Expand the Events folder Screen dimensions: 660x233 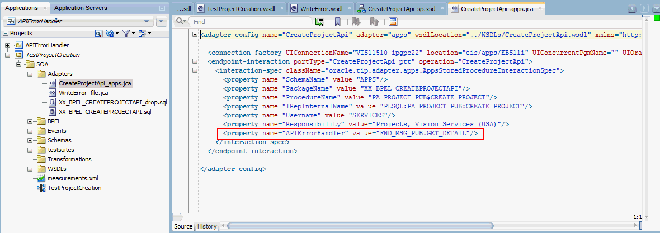(x=30, y=131)
